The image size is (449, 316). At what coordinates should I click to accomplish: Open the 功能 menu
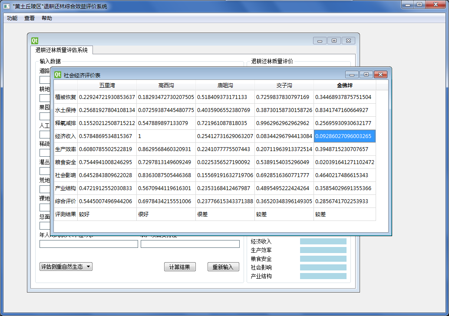[x=12, y=18]
